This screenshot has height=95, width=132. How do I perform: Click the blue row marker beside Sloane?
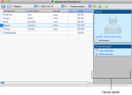[x=2, y=26]
